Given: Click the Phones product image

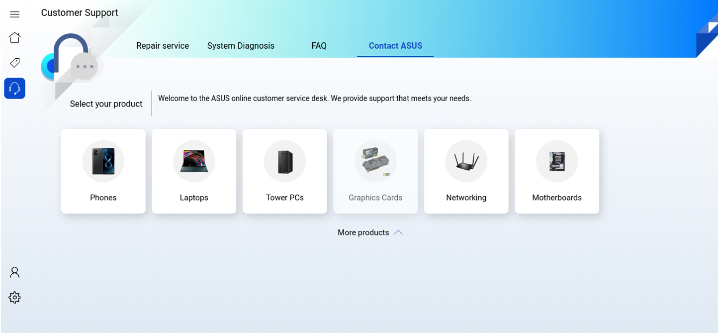Looking at the screenshot, I should click(x=103, y=161).
